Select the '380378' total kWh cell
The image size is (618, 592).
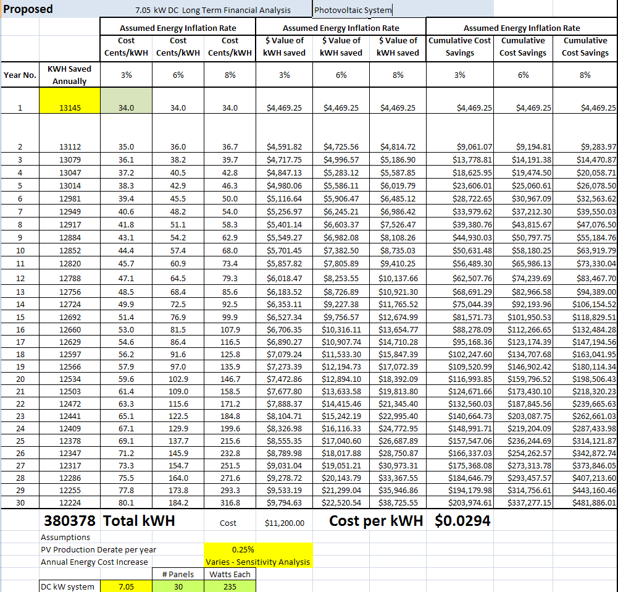click(69, 520)
